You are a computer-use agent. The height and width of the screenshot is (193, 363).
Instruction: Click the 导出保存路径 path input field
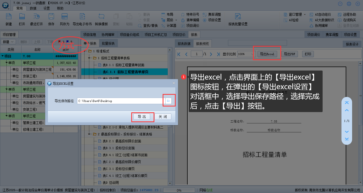pyautogui.click(x=121, y=101)
